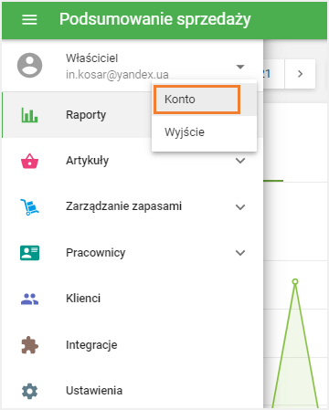Click the Ustawienia gear icon
Image resolution: width=329 pixels, height=410 pixels.
[29, 391]
